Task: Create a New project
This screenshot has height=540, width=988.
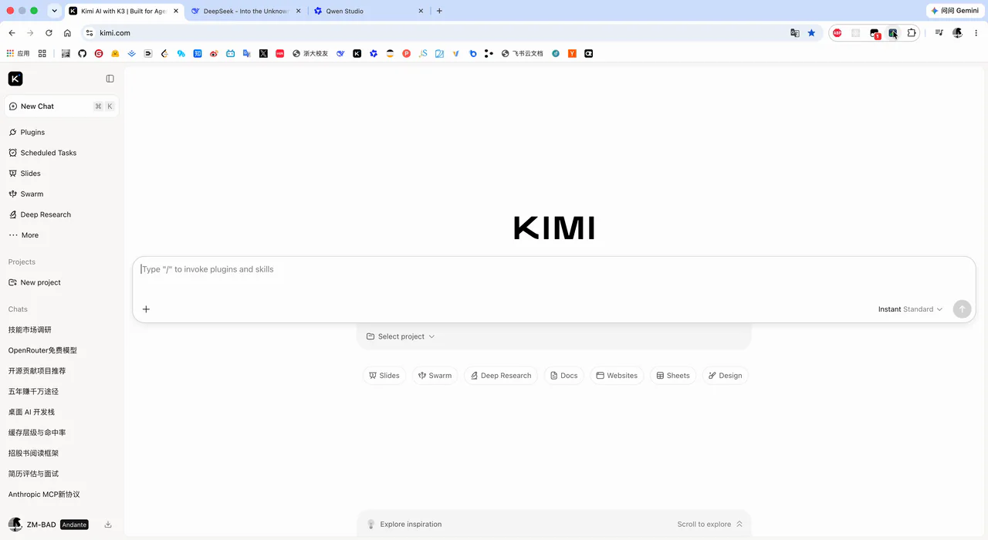Action: [x=62, y=282]
